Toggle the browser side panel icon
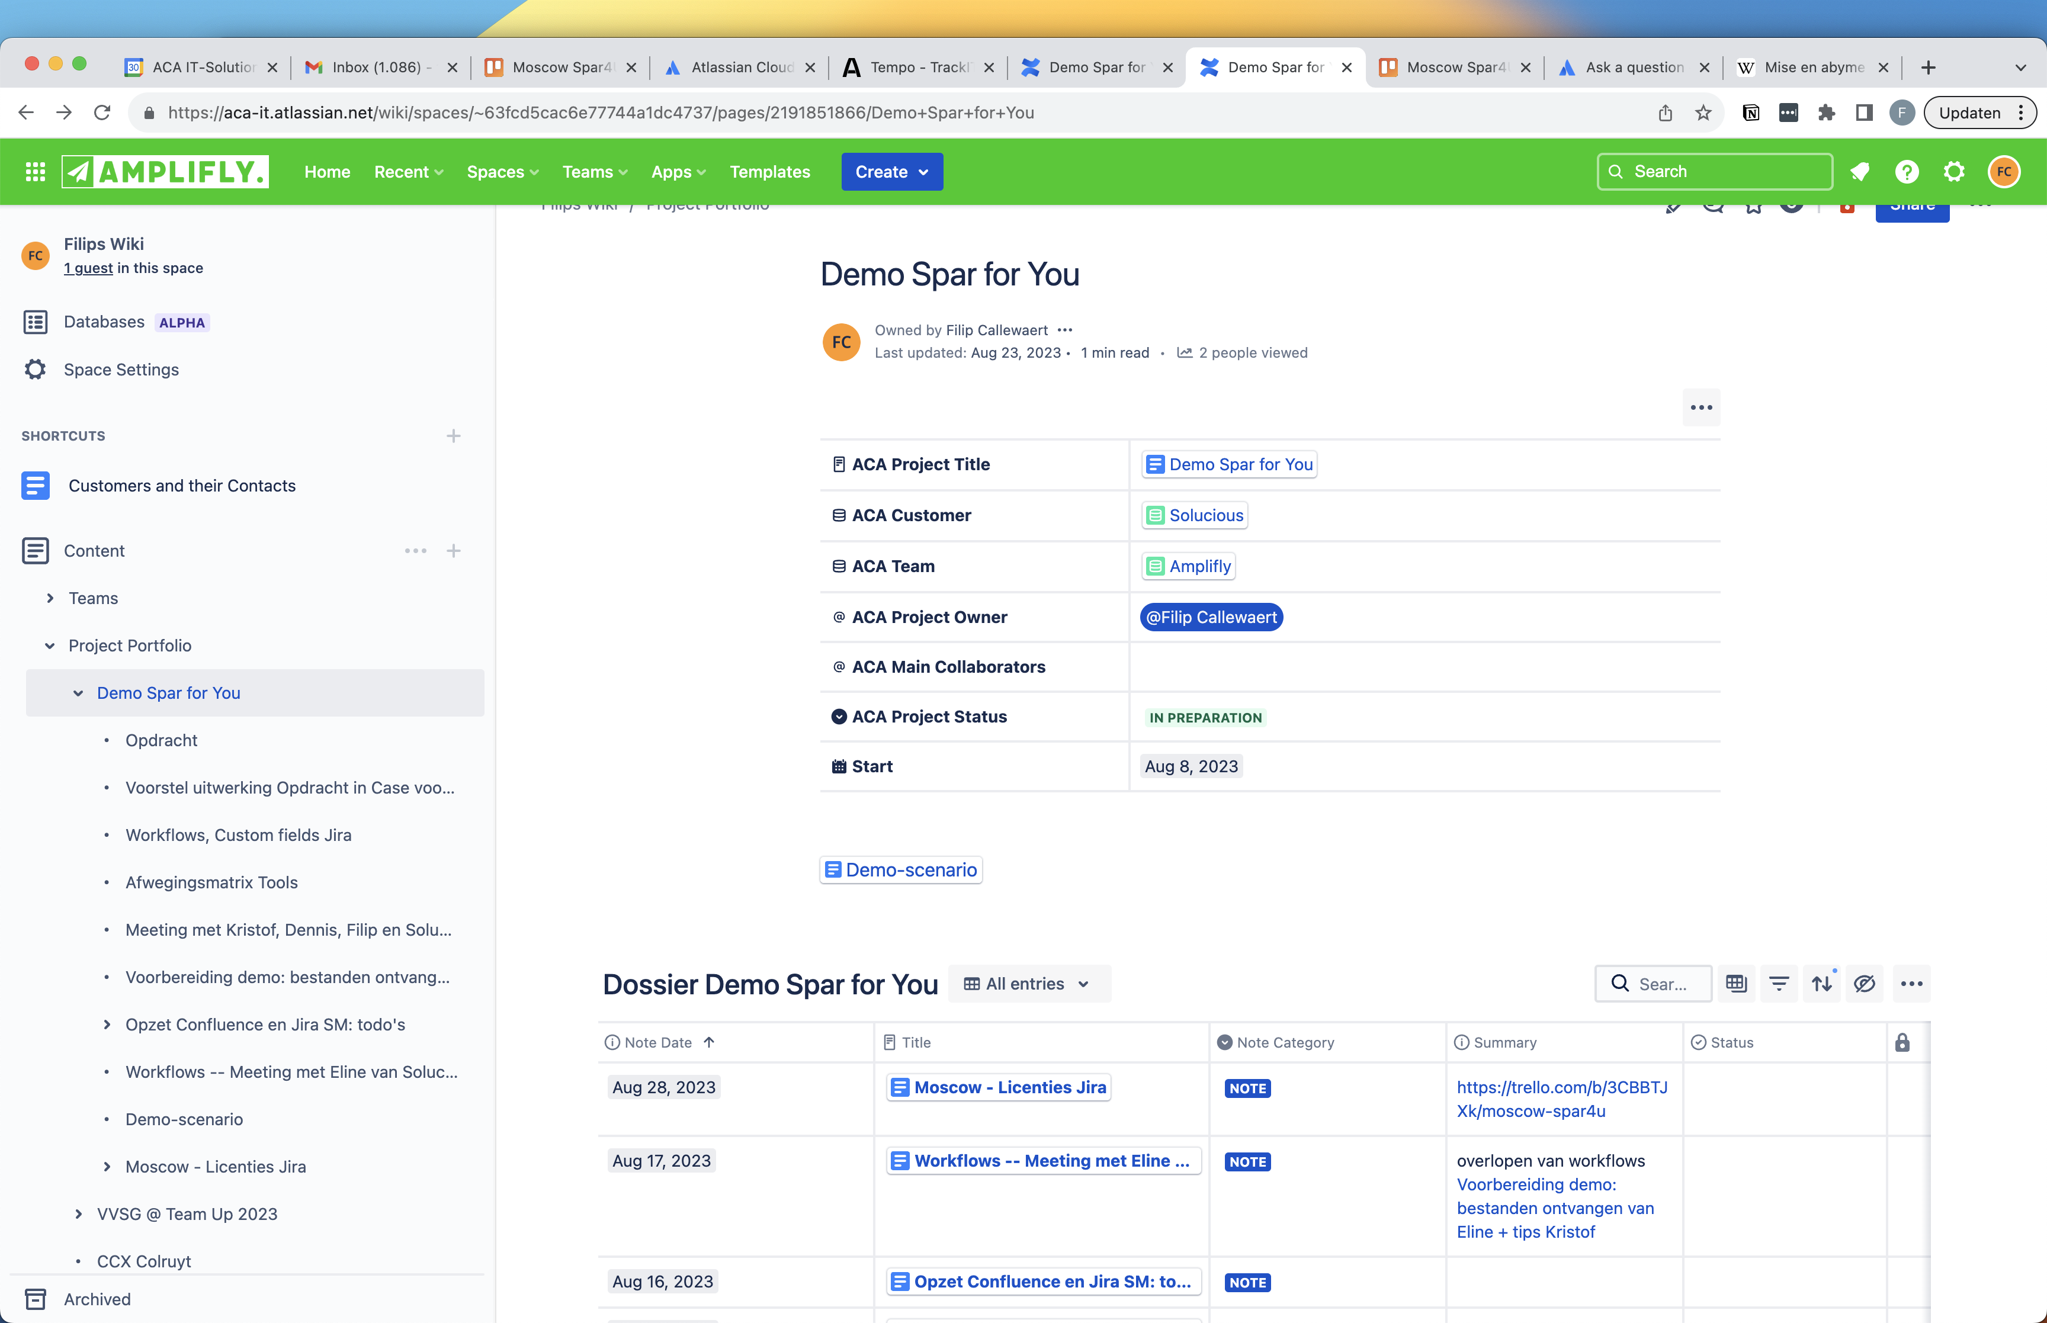Image resolution: width=2047 pixels, height=1323 pixels. pyautogui.click(x=1864, y=113)
